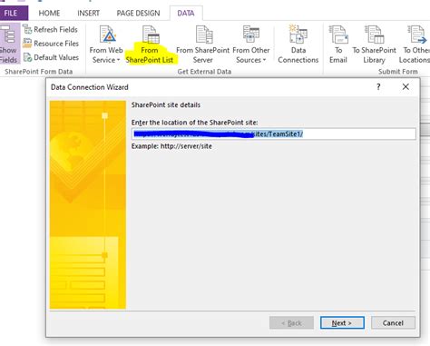Open From Web Service dropdown

(106, 44)
